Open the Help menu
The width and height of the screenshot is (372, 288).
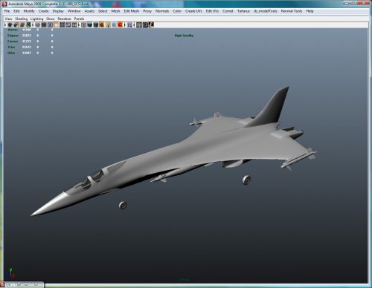pyautogui.click(x=310, y=11)
